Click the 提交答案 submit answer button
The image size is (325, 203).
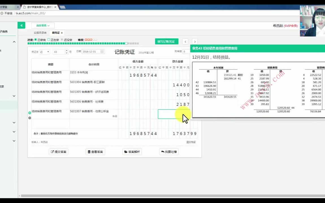click(58, 152)
